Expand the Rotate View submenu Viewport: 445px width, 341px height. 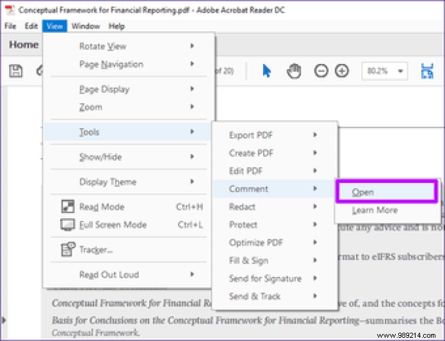(x=127, y=46)
